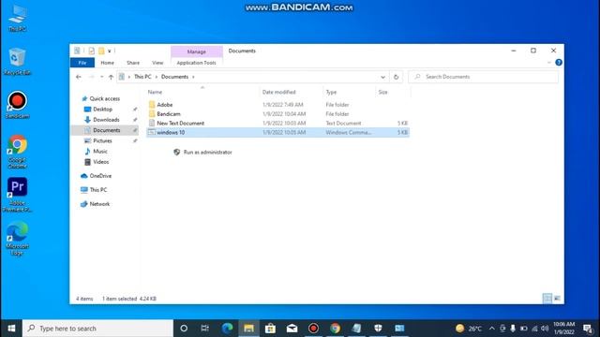The width and height of the screenshot is (600, 337).
Task: Launch the Microsoft Edge desktop shortcut
Action: tap(17, 239)
